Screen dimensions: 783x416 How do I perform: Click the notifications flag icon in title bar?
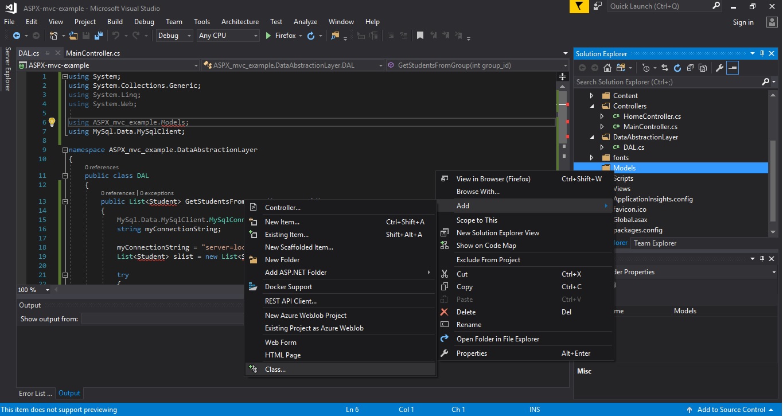579,6
